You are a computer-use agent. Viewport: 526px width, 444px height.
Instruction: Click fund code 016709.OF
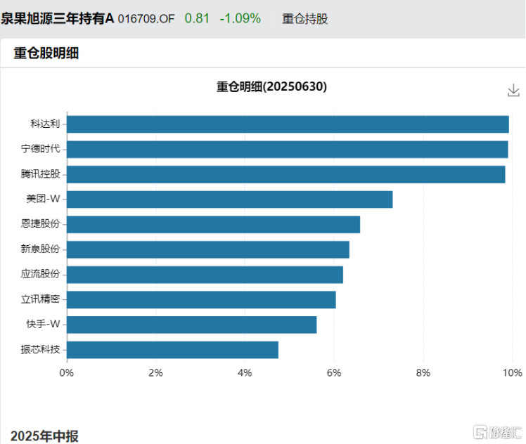click(x=146, y=19)
